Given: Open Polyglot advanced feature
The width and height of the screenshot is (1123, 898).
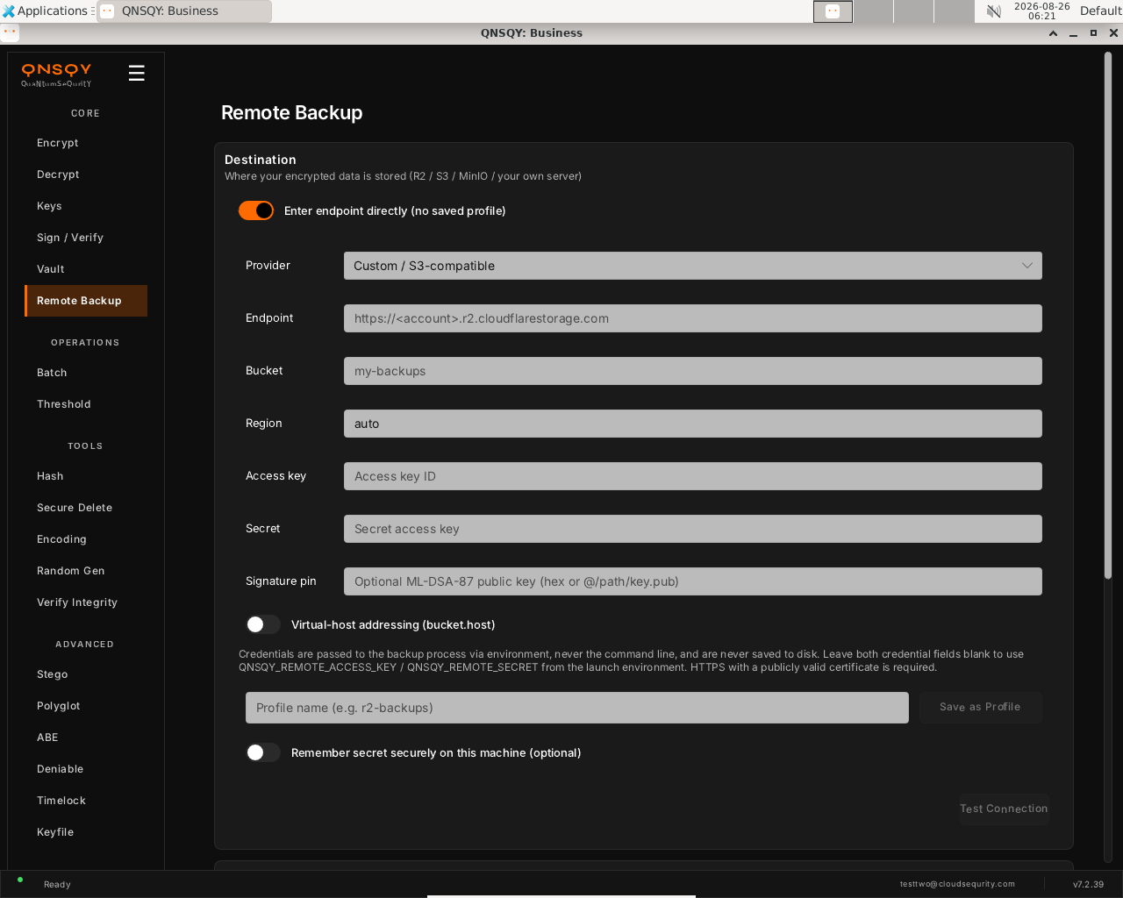Looking at the screenshot, I should coord(86,706).
